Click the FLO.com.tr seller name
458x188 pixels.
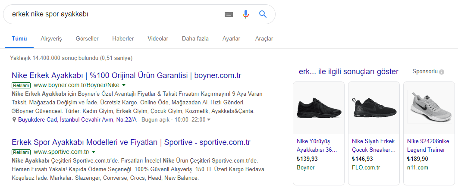(366, 168)
